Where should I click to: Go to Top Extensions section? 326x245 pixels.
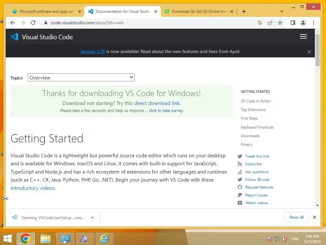point(253,110)
